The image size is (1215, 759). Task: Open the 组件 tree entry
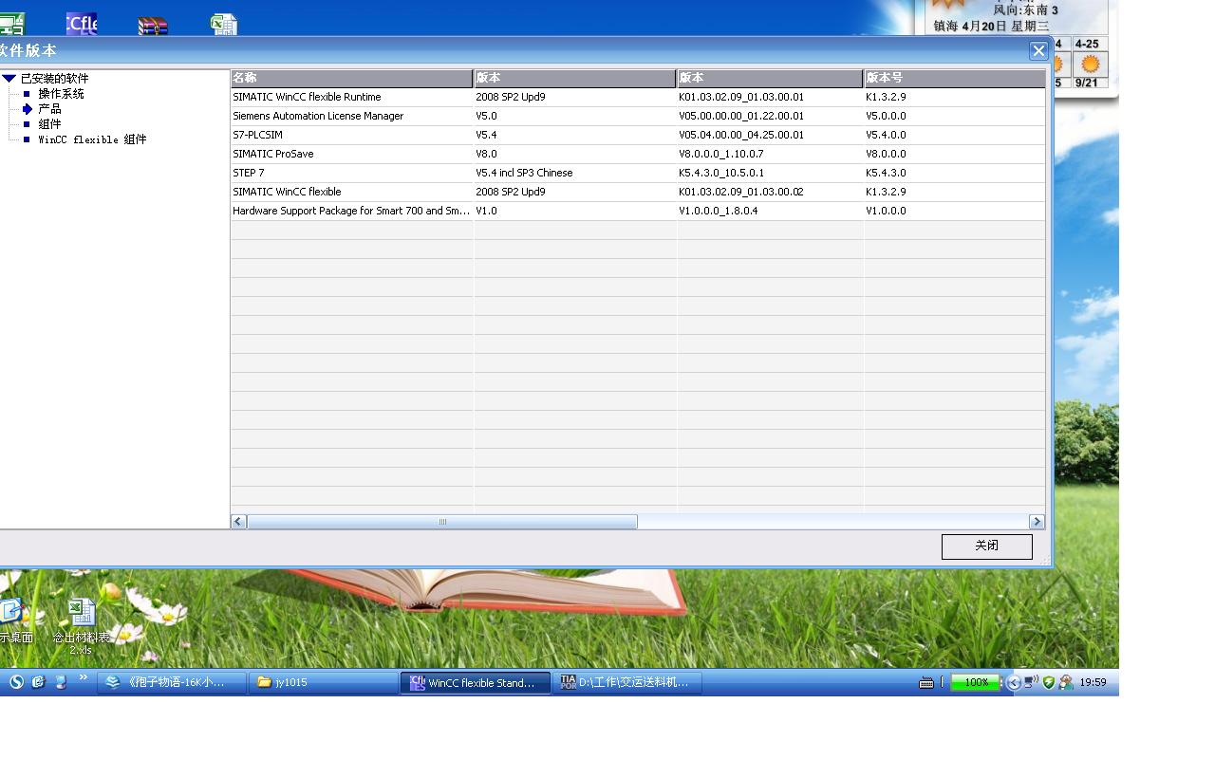(49, 124)
